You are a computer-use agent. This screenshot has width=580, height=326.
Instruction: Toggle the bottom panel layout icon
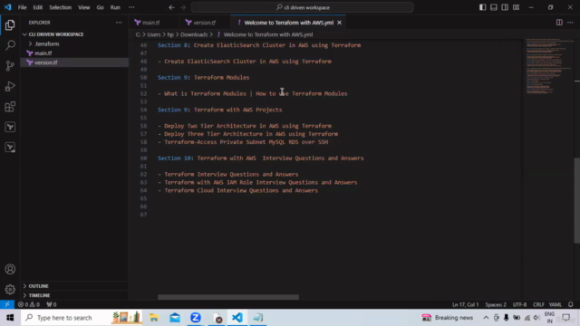click(493, 7)
